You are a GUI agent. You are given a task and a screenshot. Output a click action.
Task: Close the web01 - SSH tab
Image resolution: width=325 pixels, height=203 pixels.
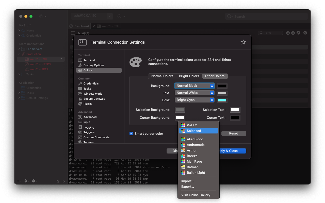click(94, 26)
